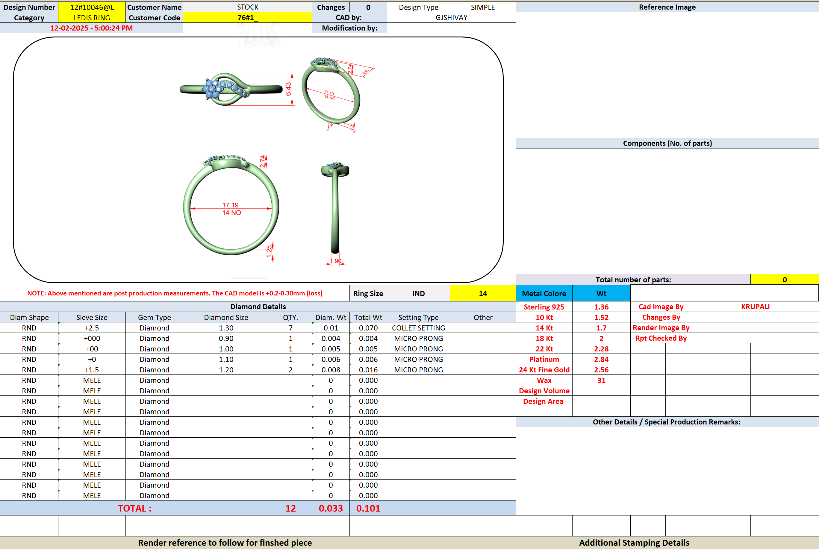Click the Additional Stamping Details footer
Image resolution: width=819 pixels, height=549 pixels.
[634, 542]
